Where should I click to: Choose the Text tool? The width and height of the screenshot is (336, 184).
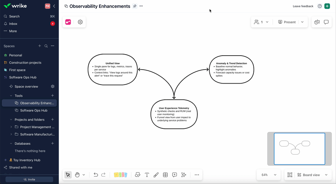147,175
